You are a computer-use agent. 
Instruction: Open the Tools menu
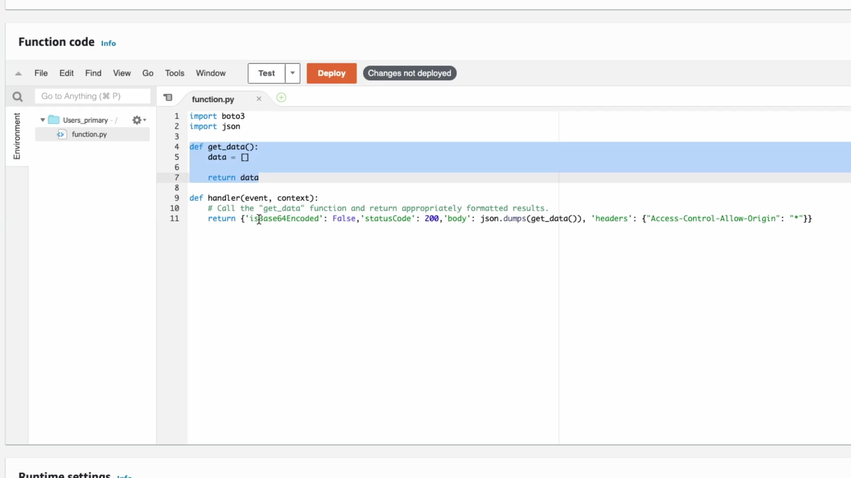click(x=174, y=73)
